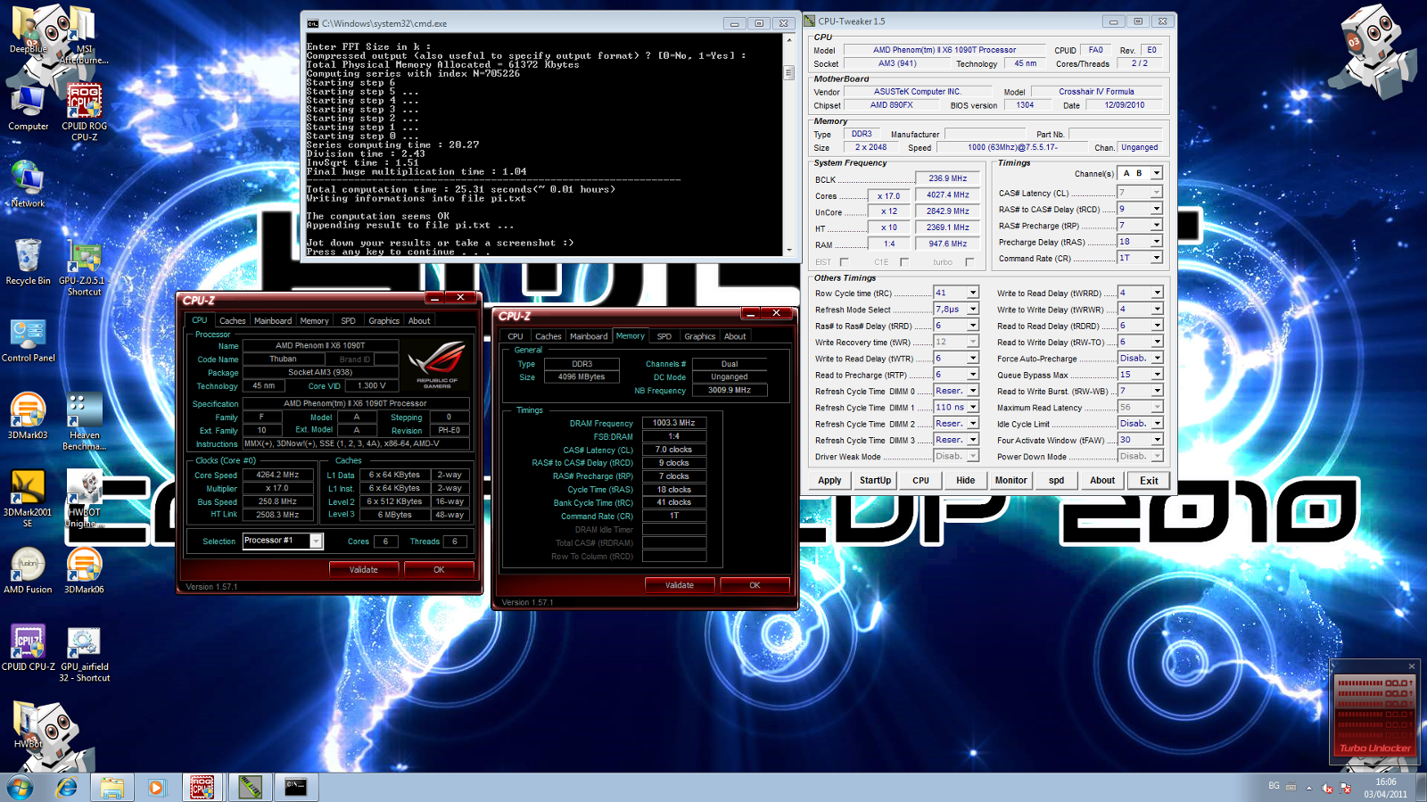Open the Recycle Bin
This screenshot has width=1427, height=802.
pyautogui.click(x=28, y=262)
